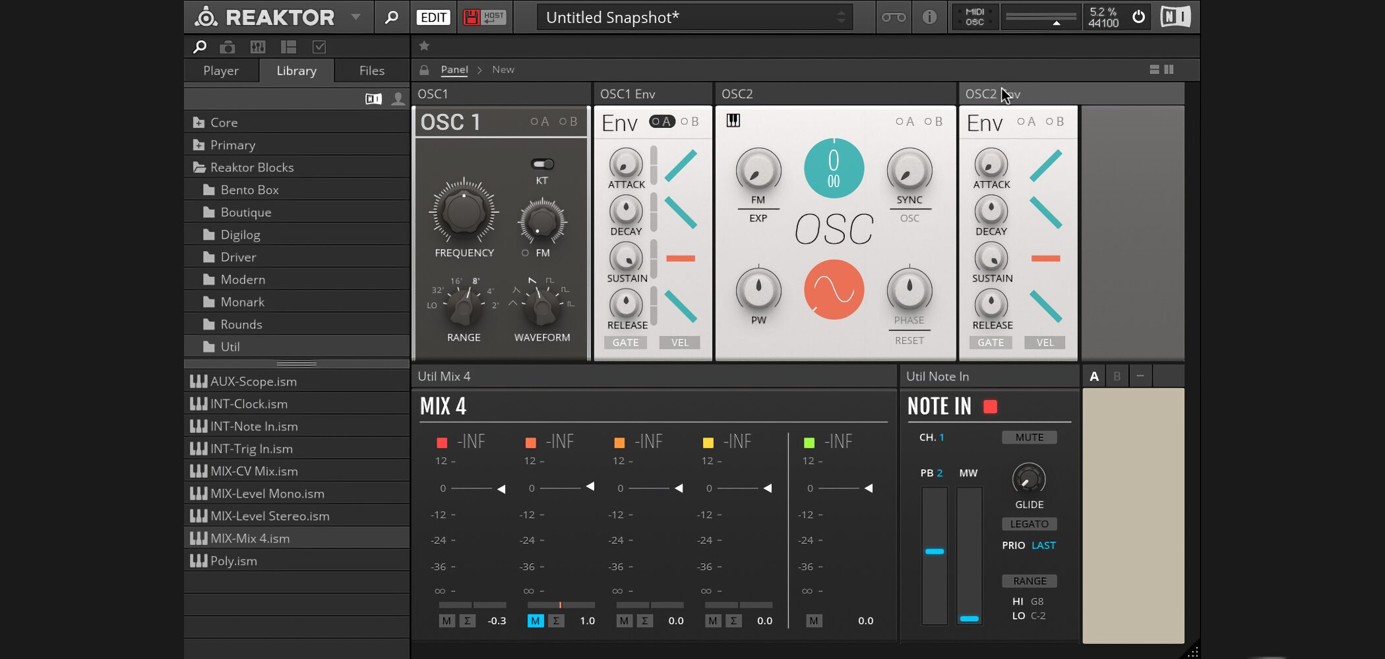Screen dimensions: 1385x659
Task: Toggle the FM radio dot on OSC 1
Action: click(x=525, y=253)
